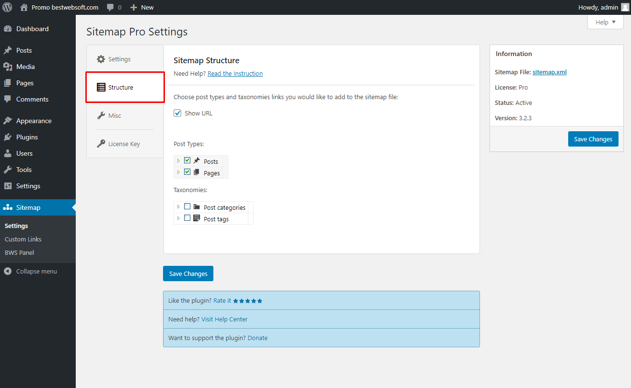The width and height of the screenshot is (631, 388).
Task: Click the Collapse menu arrow icon
Action: (x=8, y=271)
